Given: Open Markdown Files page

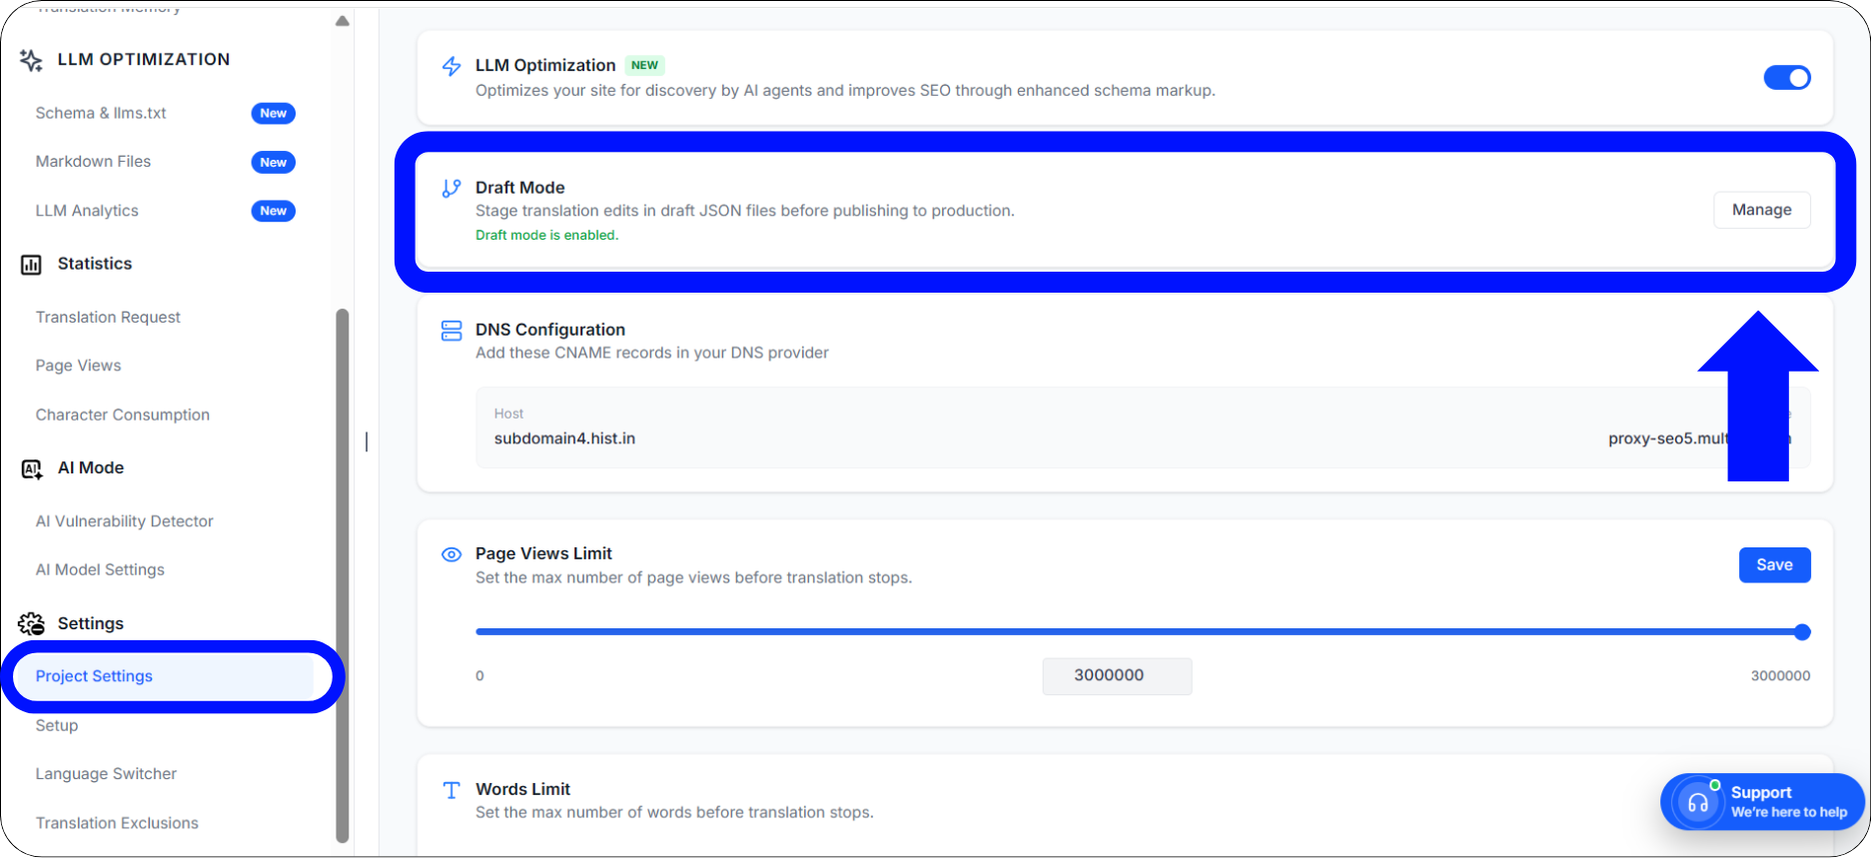Looking at the screenshot, I should click(94, 162).
